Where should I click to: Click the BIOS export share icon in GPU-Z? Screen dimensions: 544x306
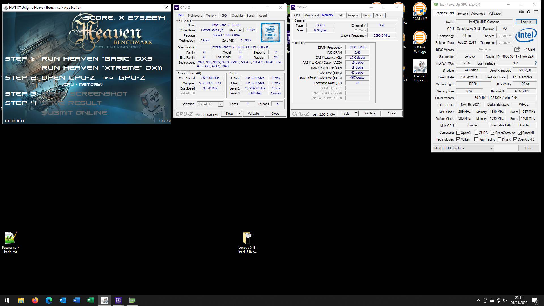517,49
